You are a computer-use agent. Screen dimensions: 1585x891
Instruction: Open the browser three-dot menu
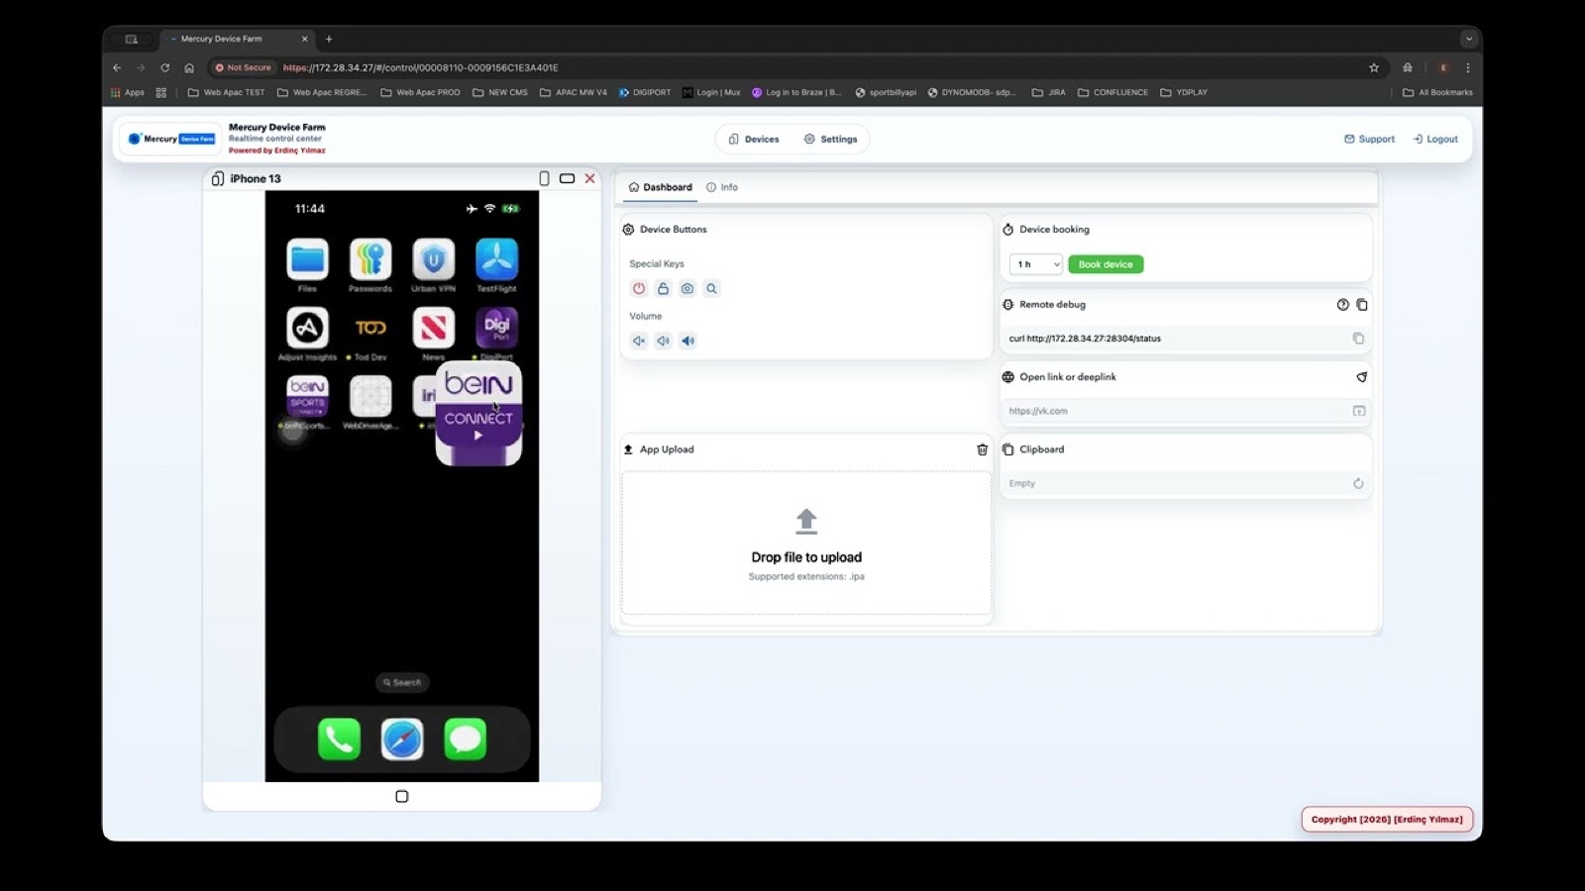[1468, 67]
